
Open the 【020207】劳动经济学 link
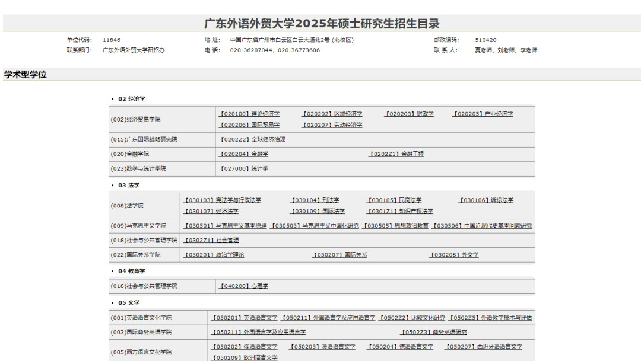click(x=332, y=125)
